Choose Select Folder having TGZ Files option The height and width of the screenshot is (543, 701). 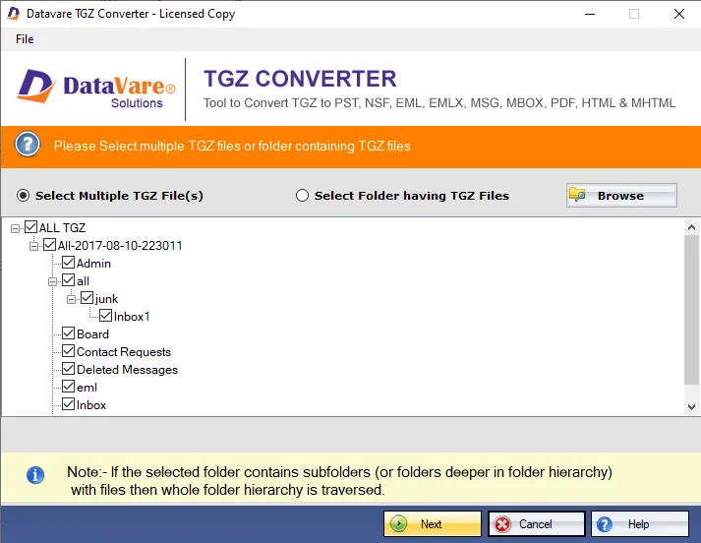click(302, 196)
